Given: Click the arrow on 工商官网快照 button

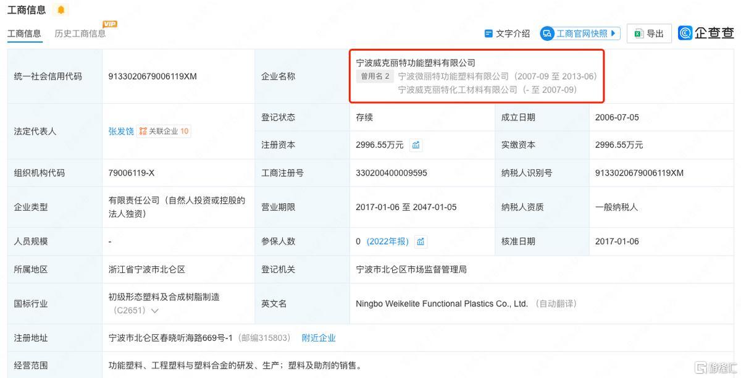Looking at the screenshot, I should coord(613,33).
